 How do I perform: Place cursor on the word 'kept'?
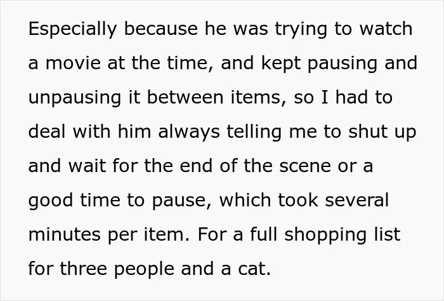[280, 64]
